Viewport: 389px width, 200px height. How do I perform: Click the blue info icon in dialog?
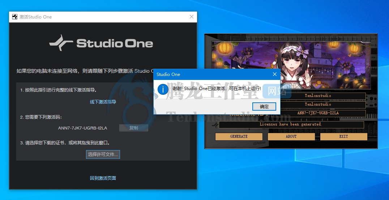click(x=163, y=89)
